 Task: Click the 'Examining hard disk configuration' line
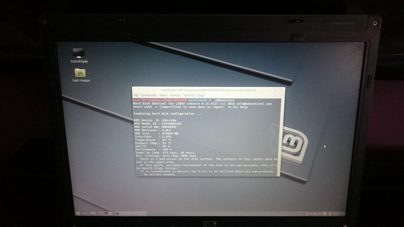point(168,113)
